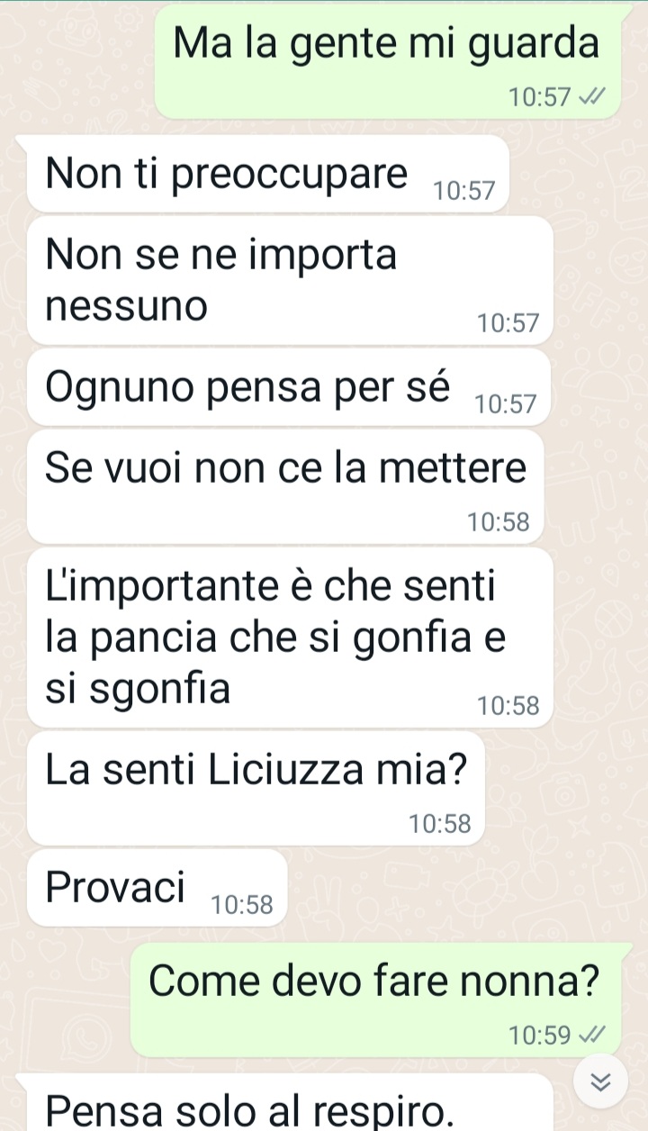The image size is (648, 1131).
Task: Tap the 'Non se ne importa nessuno' message
Action: click(290, 280)
